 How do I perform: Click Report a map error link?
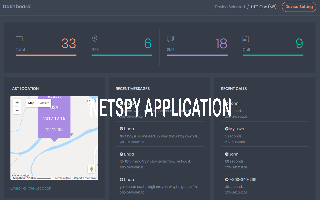coord(85,178)
